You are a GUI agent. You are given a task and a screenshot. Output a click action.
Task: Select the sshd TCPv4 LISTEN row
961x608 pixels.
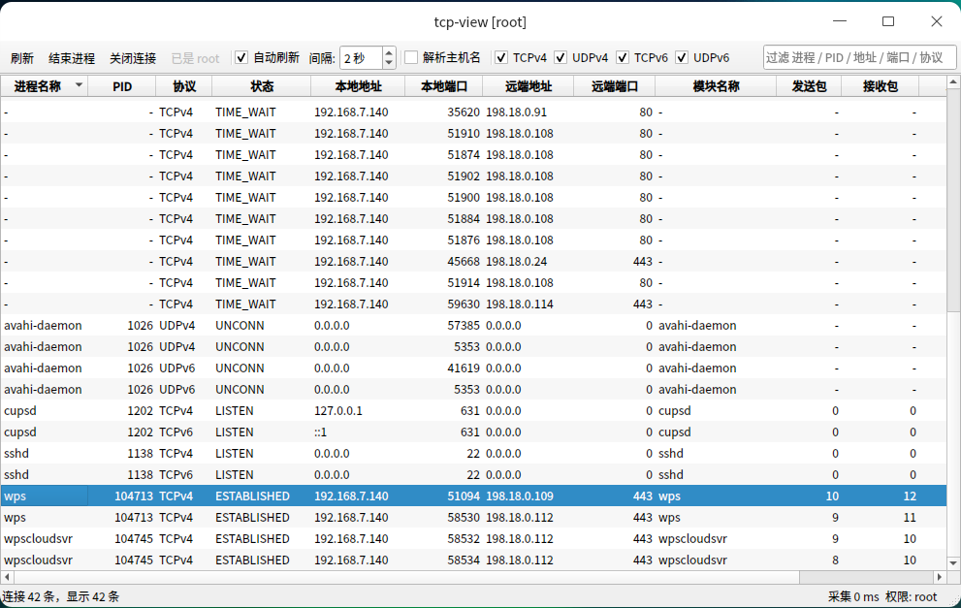(474, 454)
